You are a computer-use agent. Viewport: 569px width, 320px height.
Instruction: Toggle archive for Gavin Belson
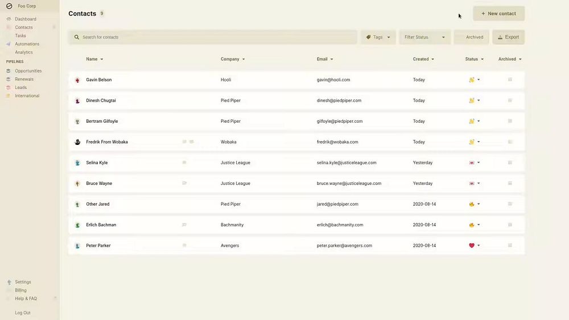510,80
